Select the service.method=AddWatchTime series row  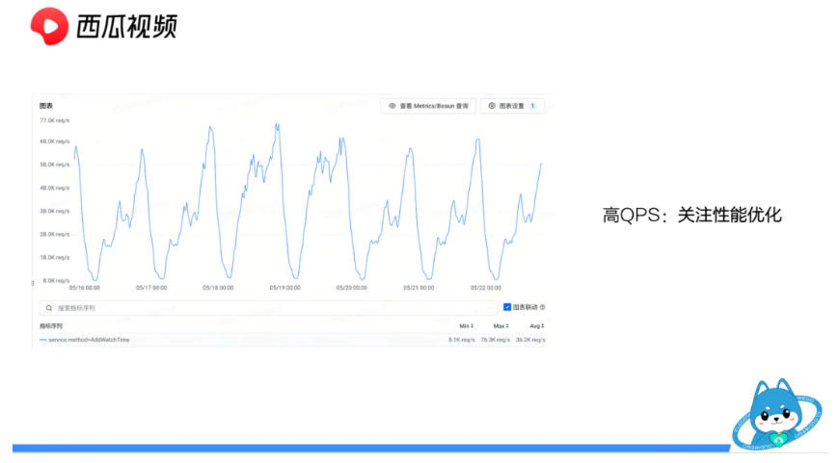click(293, 340)
